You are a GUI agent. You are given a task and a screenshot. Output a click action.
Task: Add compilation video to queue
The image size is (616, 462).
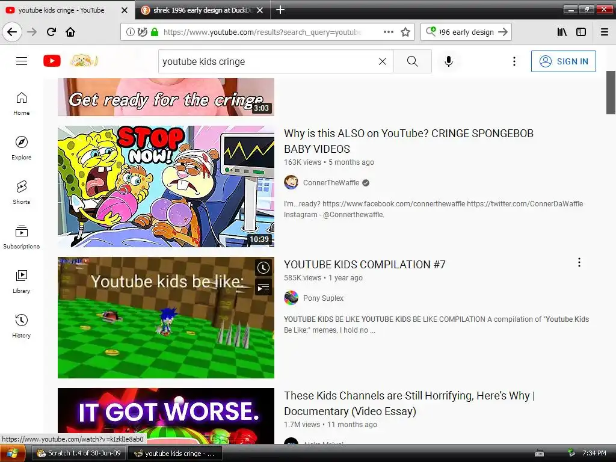coord(263,288)
